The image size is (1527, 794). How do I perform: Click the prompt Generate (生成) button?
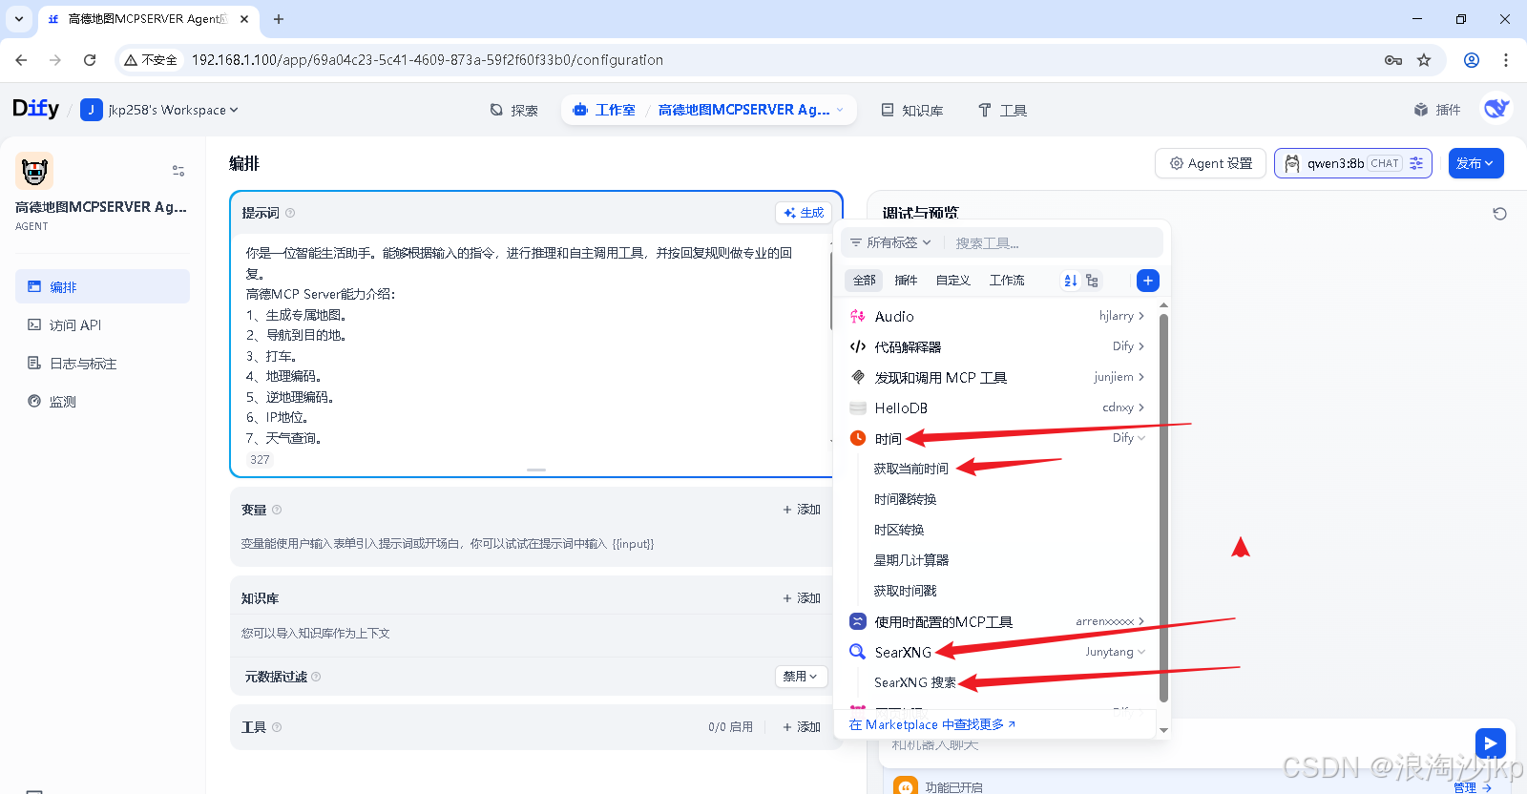804,213
